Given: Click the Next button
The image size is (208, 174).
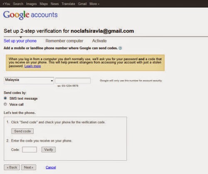Looking at the screenshot, I should pos(29,167).
